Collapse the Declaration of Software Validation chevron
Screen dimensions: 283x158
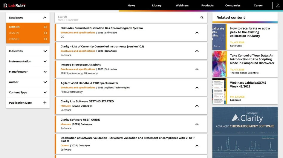pos(197,145)
